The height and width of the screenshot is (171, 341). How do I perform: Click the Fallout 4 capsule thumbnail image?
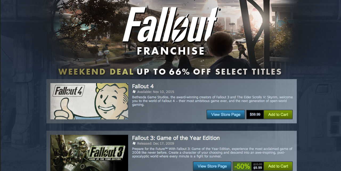click(89, 101)
